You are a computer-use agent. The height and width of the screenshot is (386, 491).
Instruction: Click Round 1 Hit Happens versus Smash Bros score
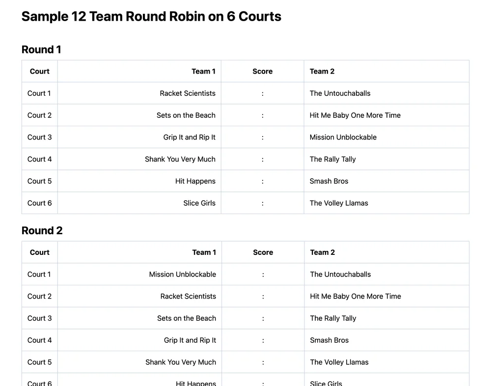pos(262,181)
